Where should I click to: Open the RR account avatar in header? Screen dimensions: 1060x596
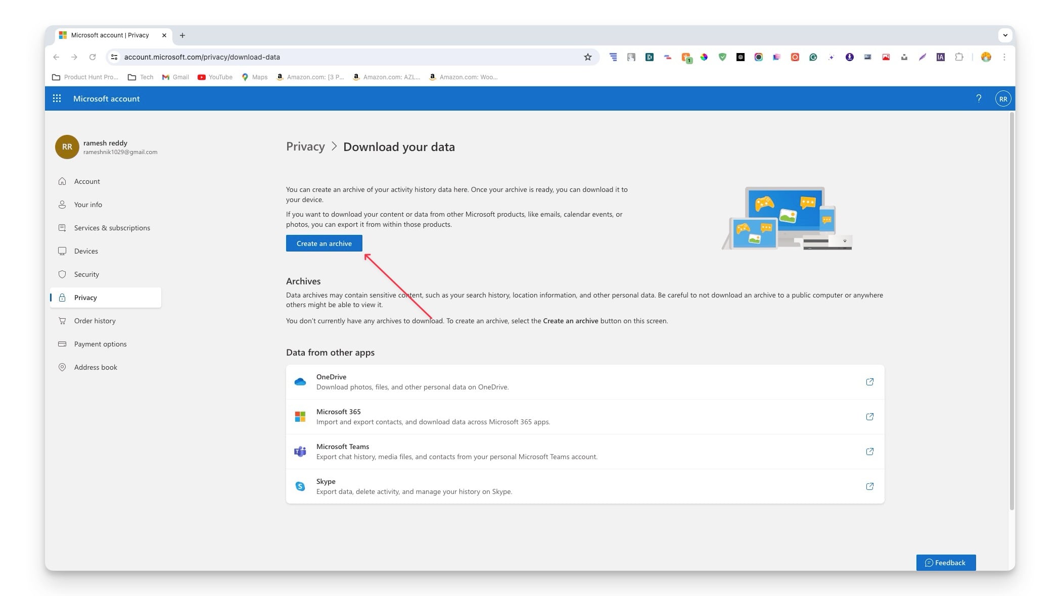pyautogui.click(x=1003, y=99)
